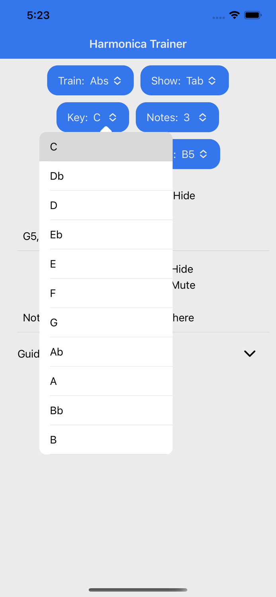This screenshot has height=597, width=276.
Task: Select key B from the list
Action: point(106,440)
